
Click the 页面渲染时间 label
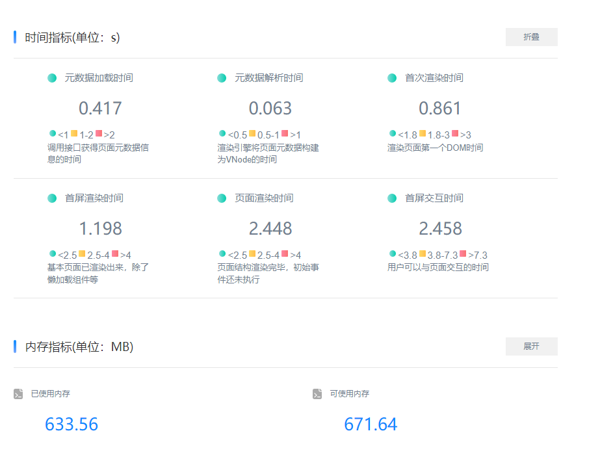click(x=264, y=198)
